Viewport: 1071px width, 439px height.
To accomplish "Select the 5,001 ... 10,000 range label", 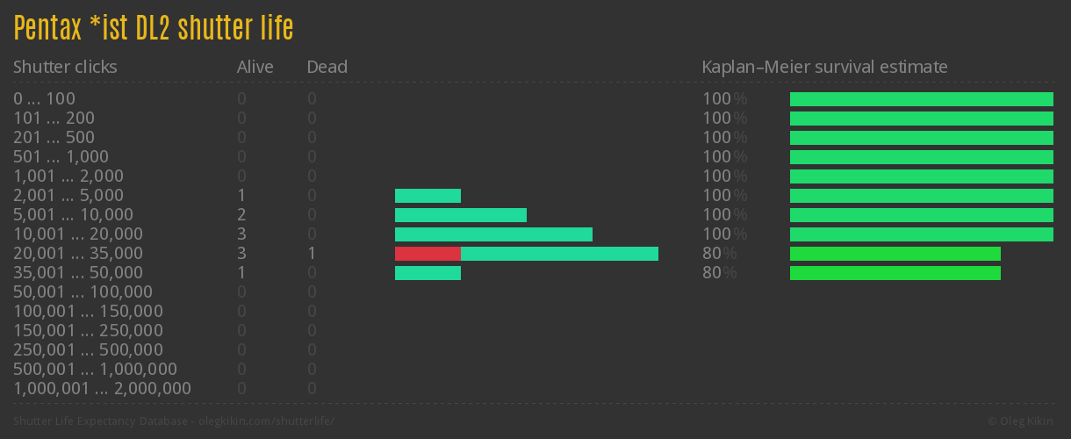I will [73, 215].
